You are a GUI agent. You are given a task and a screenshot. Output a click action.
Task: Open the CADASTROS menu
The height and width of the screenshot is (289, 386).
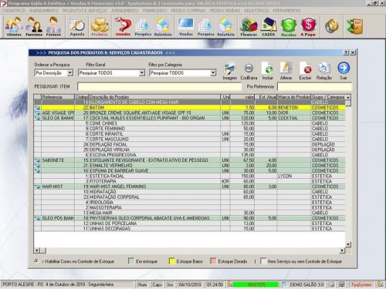[x=14, y=11]
